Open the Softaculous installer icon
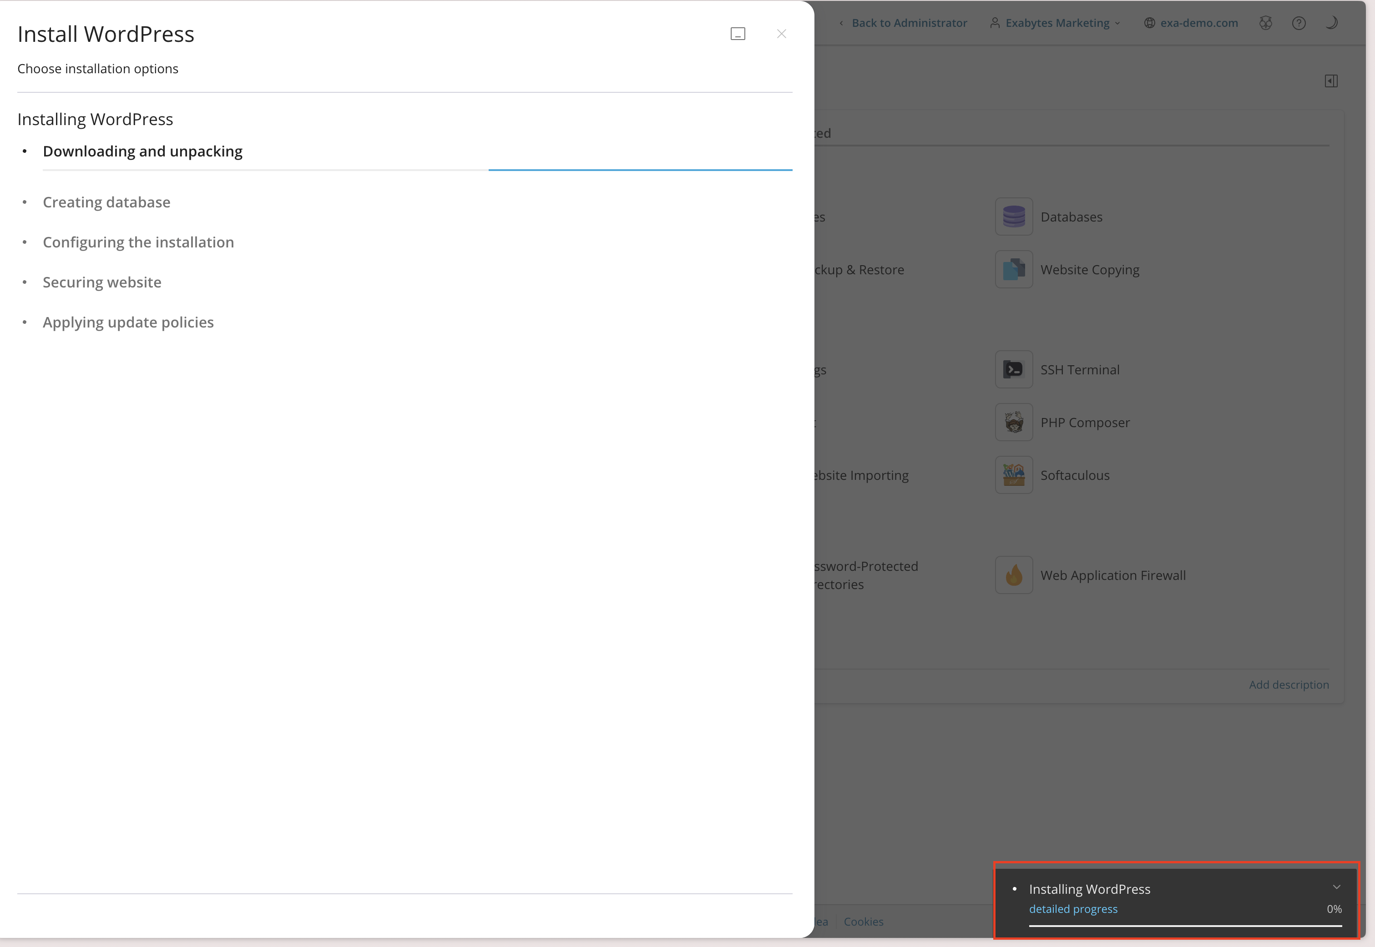Image resolution: width=1375 pixels, height=947 pixels. pos(1014,475)
